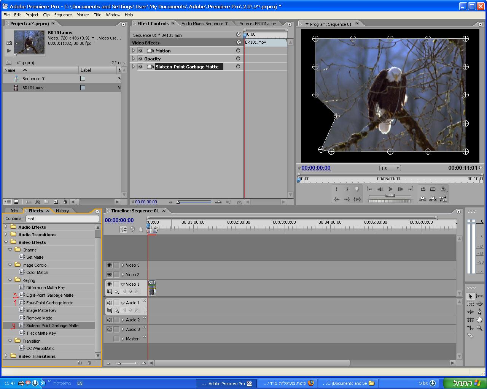Expand the Motion effect properties
487x389 pixels.
(x=133, y=51)
